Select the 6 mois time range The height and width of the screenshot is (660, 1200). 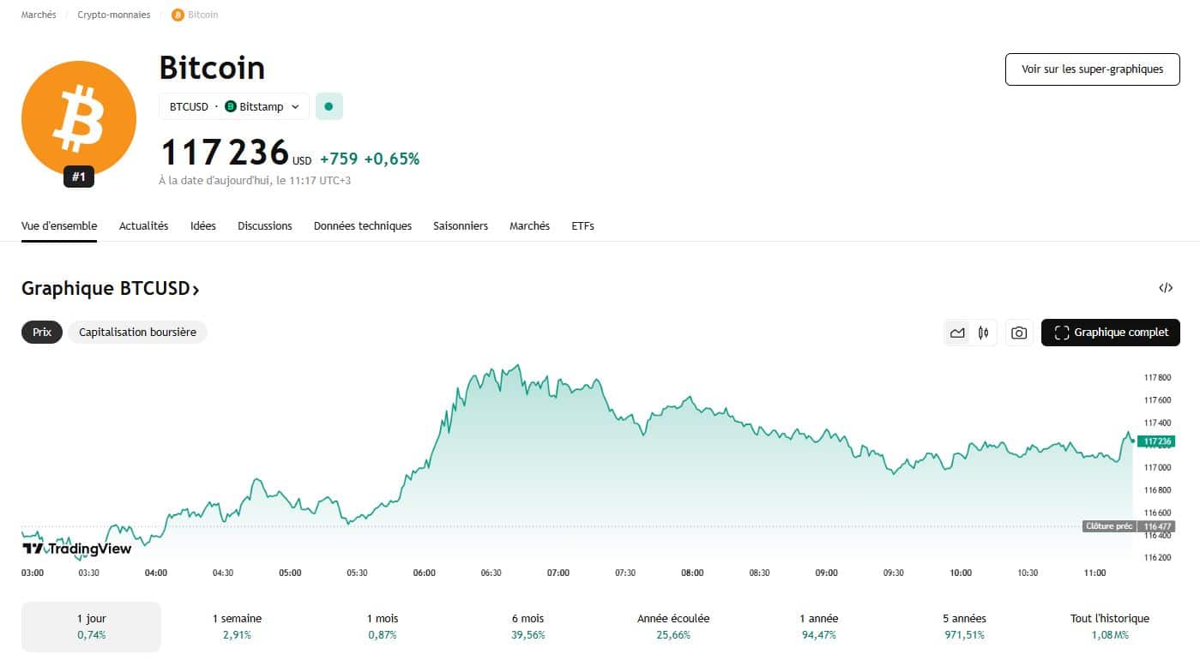(x=528, y=627)
